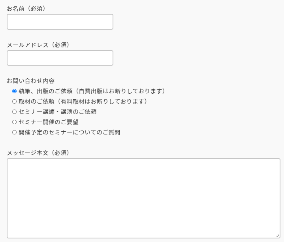Click the セミナー開催のご要望 label text
The width and height of the screenshot is (284, 242).
49,122
